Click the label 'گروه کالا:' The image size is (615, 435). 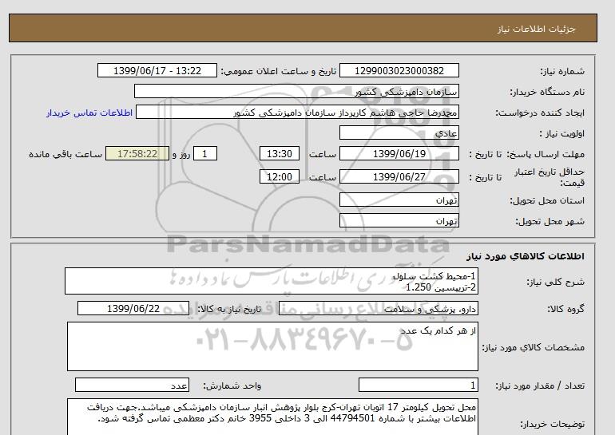click(x=566, y=309)
